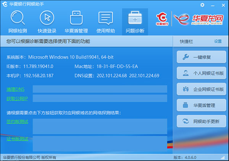This screenshot has width=229, height=161.
Task: Click the 您可以根据诊断需要选择使用下面的功能 heading
Action: click(48, 42)
